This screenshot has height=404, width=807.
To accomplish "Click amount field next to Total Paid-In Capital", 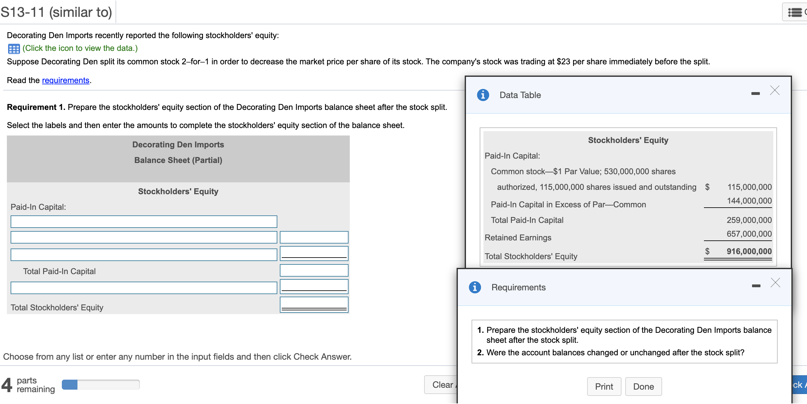I will coord(314,270).
